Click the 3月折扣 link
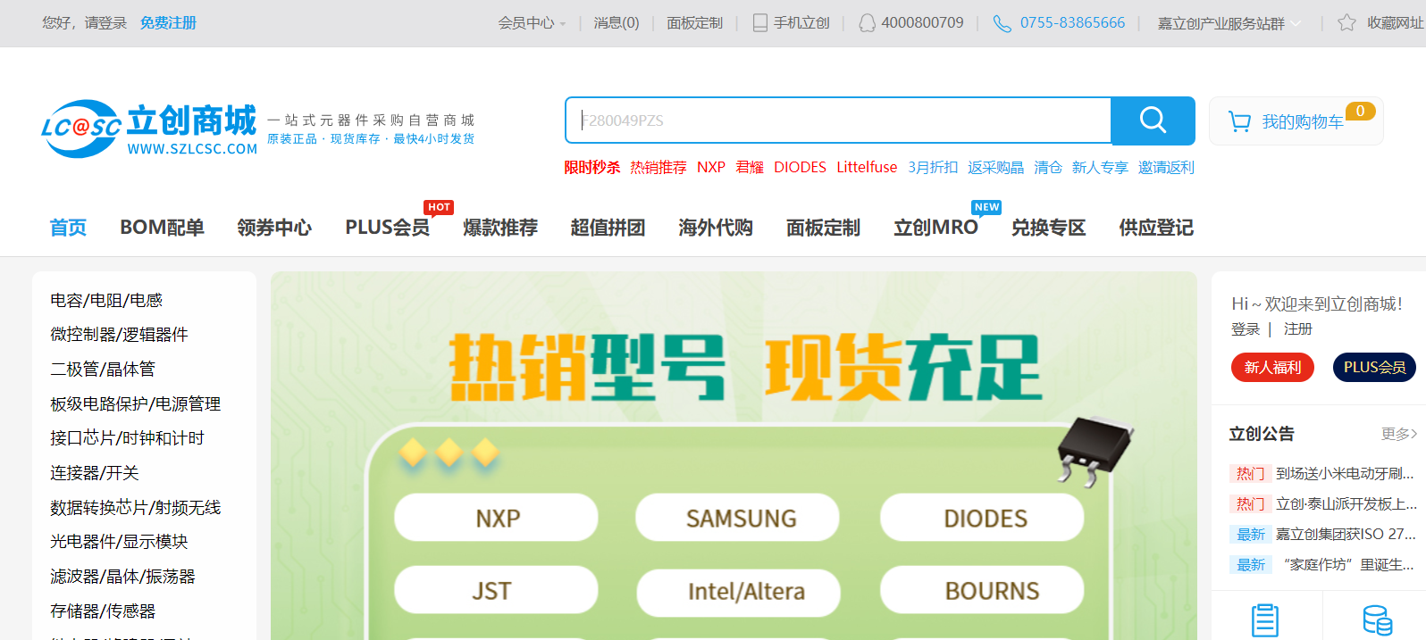1426x640 pixels. 933,168
